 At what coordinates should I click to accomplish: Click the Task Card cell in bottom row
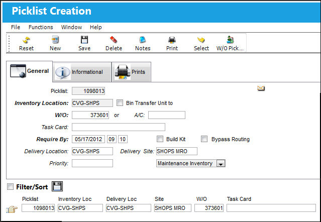coord(271,208)
